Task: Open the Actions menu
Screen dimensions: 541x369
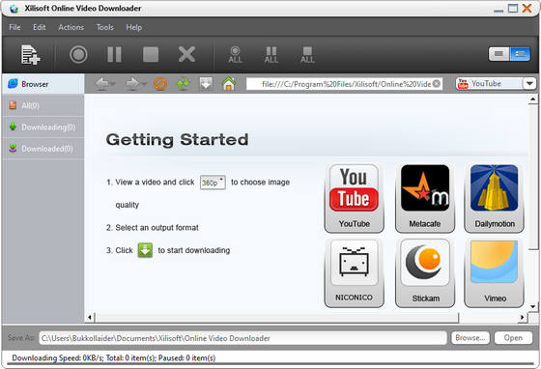Action: coord(71,27)
